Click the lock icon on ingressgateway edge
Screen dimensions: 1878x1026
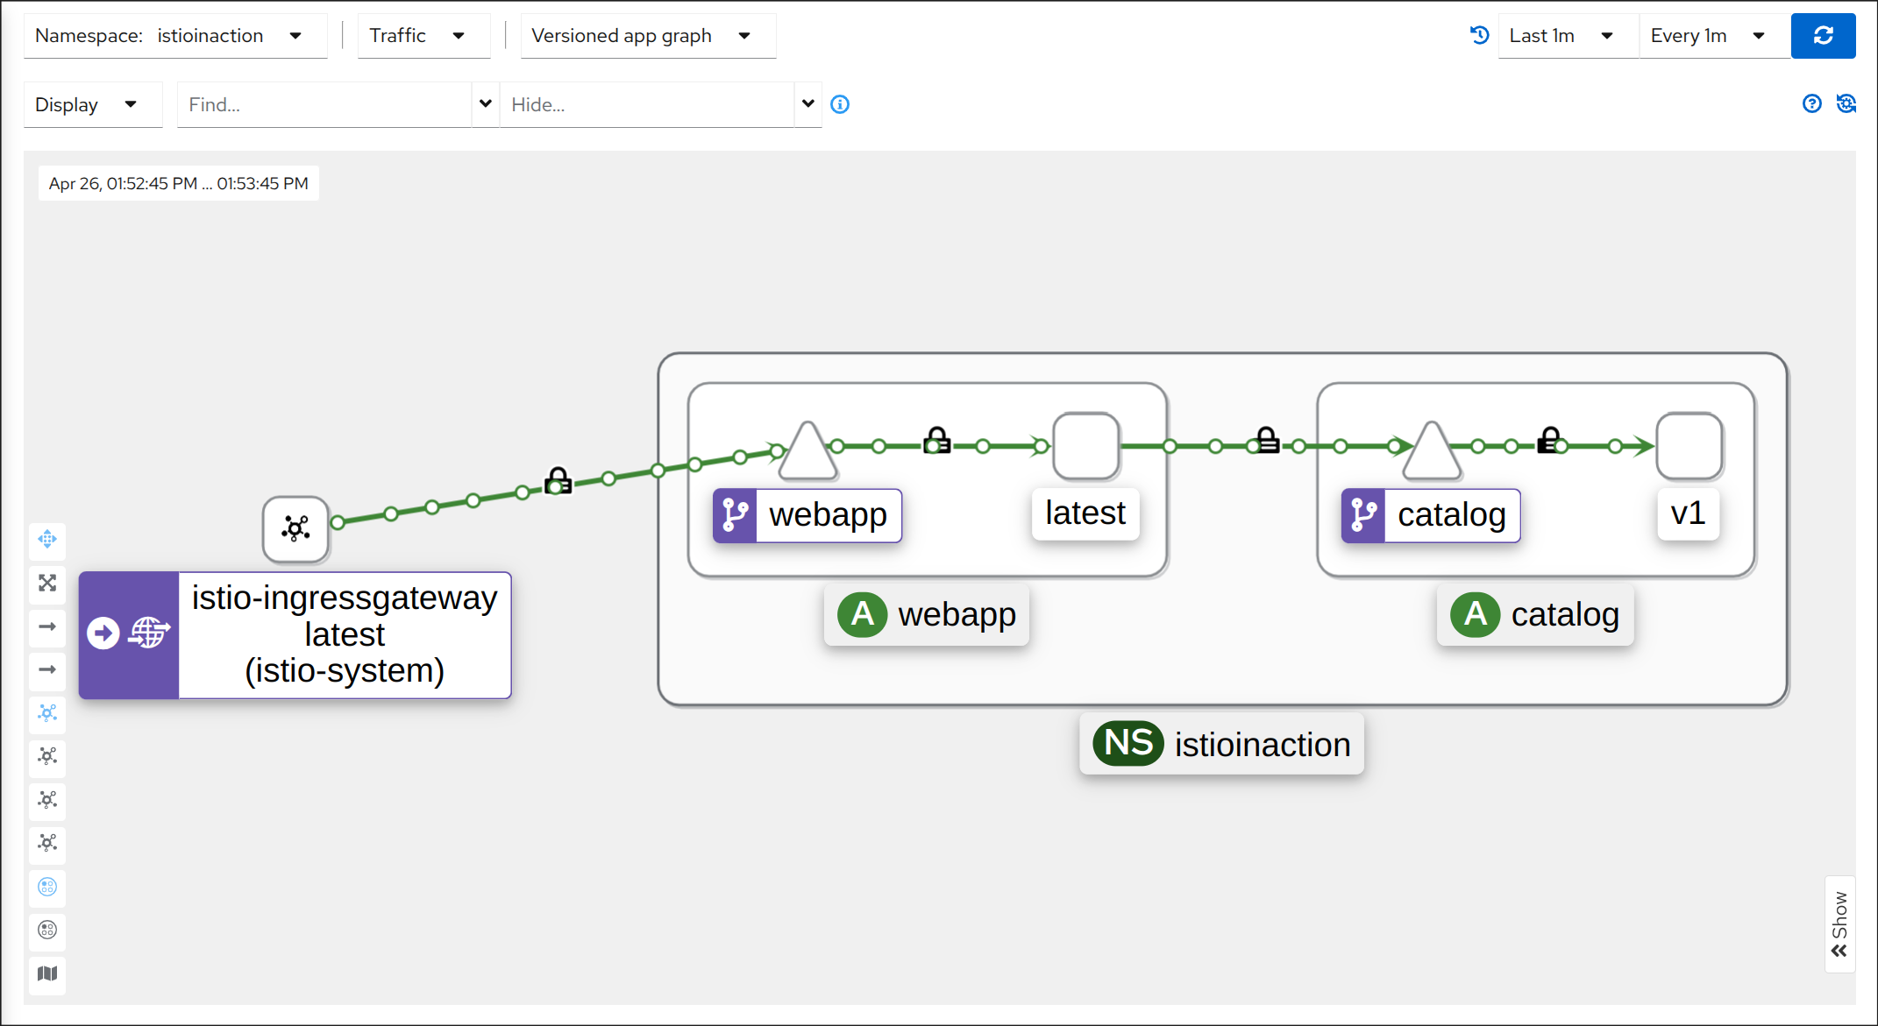tap(558, 480)
